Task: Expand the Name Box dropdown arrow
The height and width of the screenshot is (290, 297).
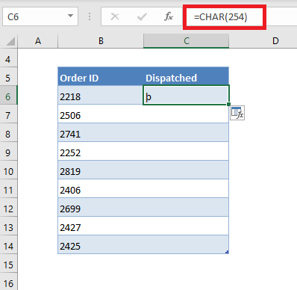Action: [x=70, y=16]
